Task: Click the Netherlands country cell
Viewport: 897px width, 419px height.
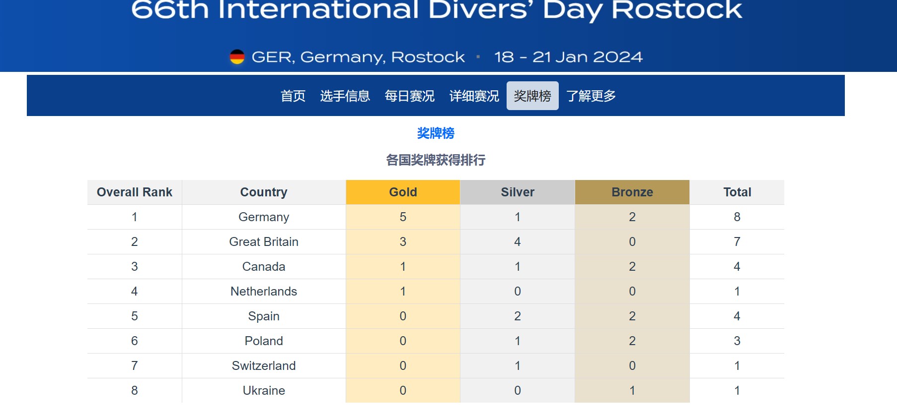Action: [x=263, y=292]
